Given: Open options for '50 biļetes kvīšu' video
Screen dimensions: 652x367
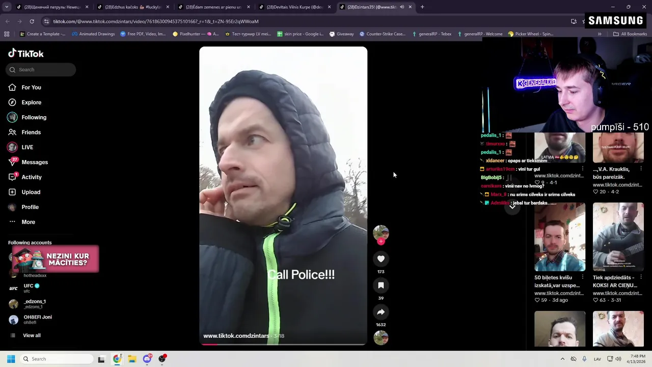Looking at the screenshot, I should tap(583, 277).
